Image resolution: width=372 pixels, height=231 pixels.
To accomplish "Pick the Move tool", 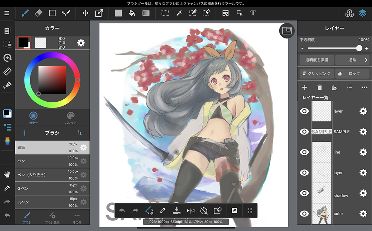I will point(85,13).
